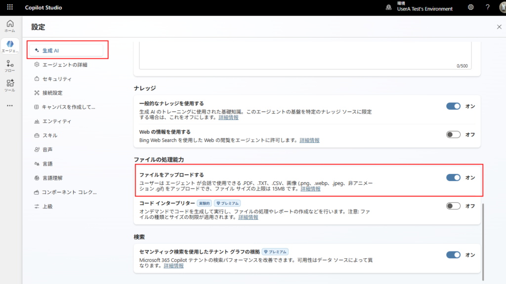Screen dimensions: 506x284
Task: Toggle off セマンティック検索を使用したテナント グラフの根拠
Action: pos(453,255)
